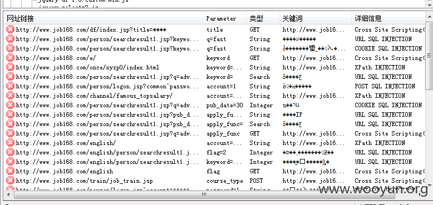Click the 详细信息 column header
The height and width of the screenshot is (205, 433).
(x=388, y=18)
